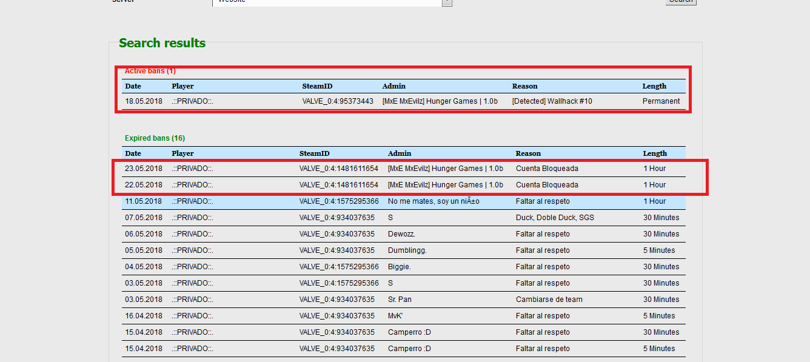Click the SteamID header in Active bans table
The width and height of the screenshot is (810, 362).
[317, 86]
